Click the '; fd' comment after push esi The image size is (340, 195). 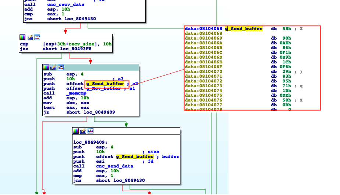(x=148, y=161)
